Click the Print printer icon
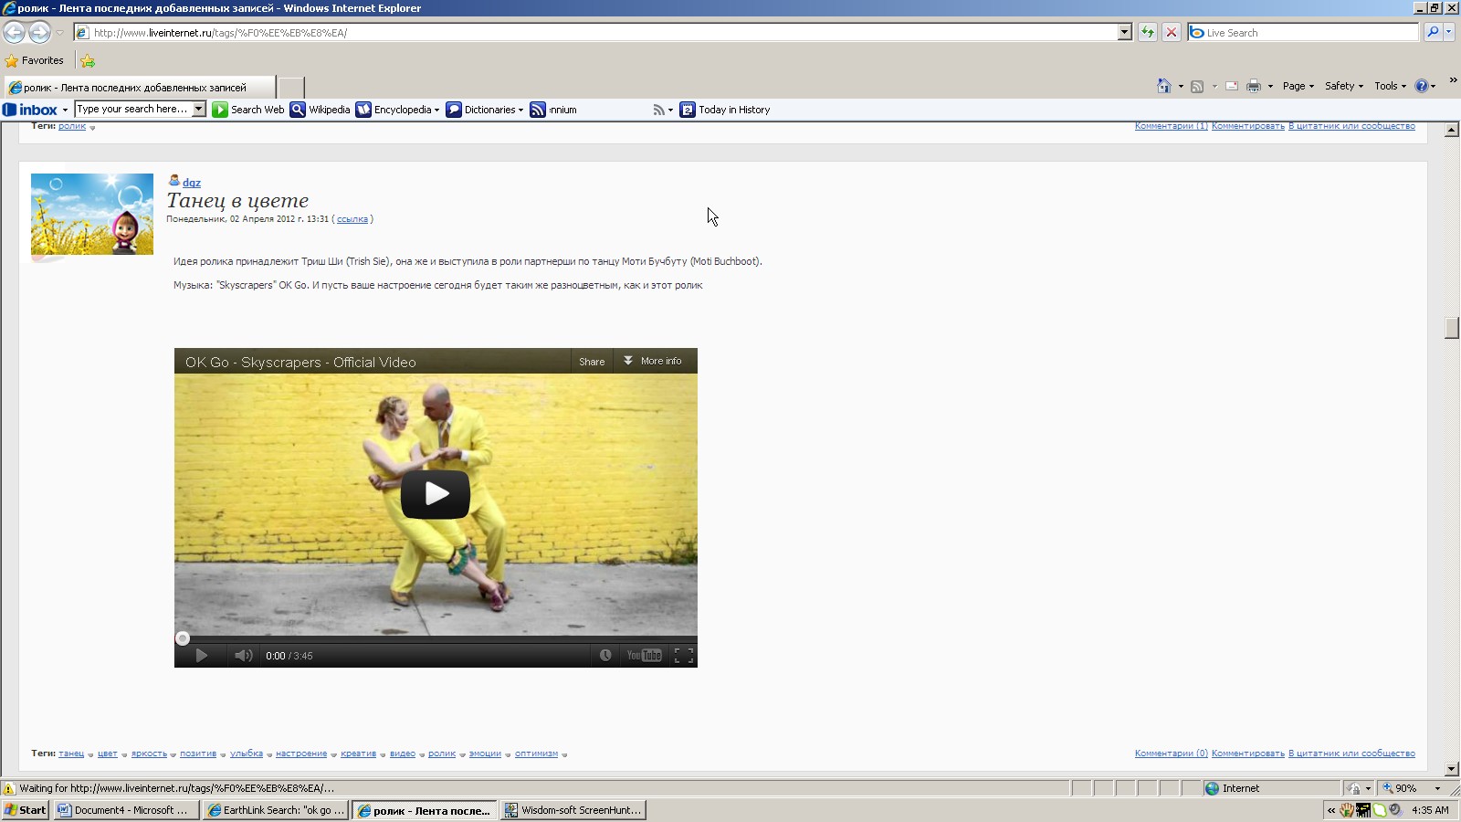 point(1254,86)
